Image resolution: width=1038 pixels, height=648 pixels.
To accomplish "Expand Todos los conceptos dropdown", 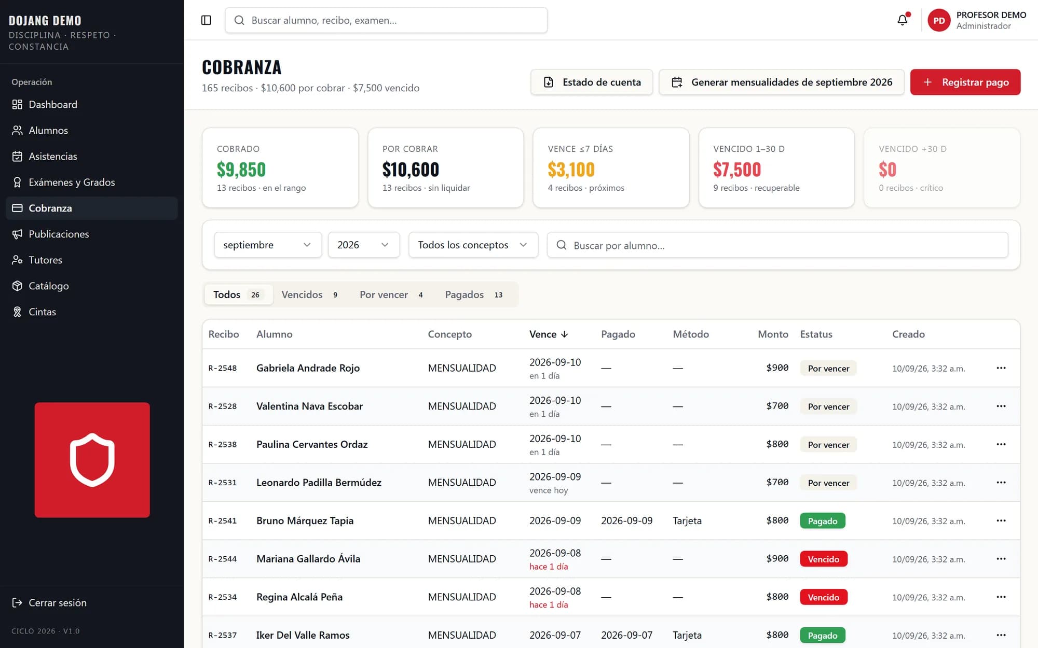I will point(473,245).
